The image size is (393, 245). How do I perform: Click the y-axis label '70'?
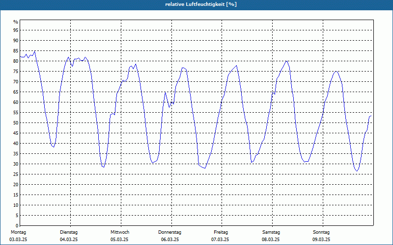point(16,82)
